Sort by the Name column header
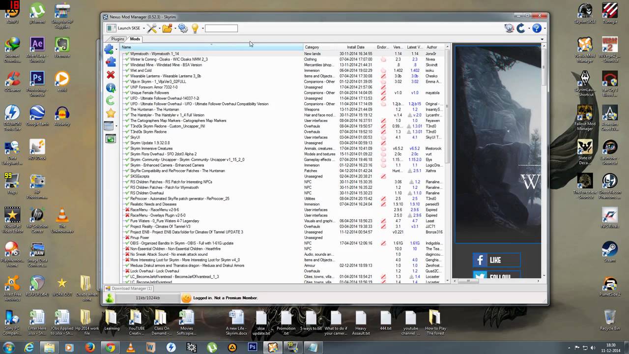 211,47
